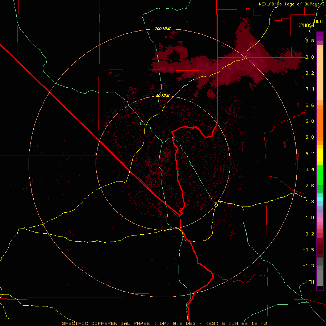Select the 5.0 legend value
Image resolution: width=326 pixels, height=326 pixels.
310,137
